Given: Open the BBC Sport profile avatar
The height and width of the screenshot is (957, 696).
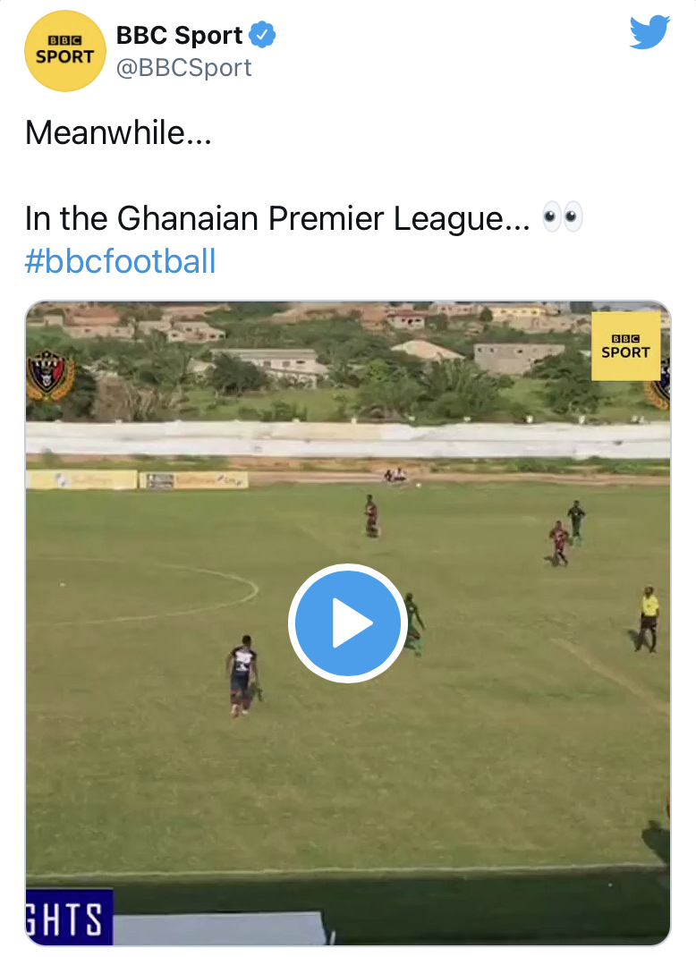Looking at the screenshot, I should coord(65,51).
